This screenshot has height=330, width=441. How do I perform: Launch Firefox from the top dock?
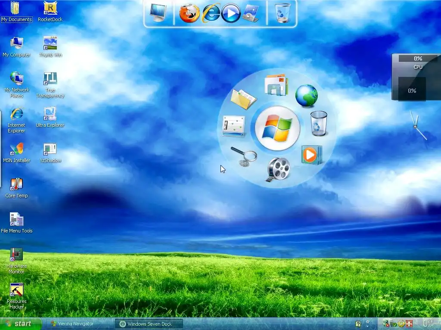[189, 13]
